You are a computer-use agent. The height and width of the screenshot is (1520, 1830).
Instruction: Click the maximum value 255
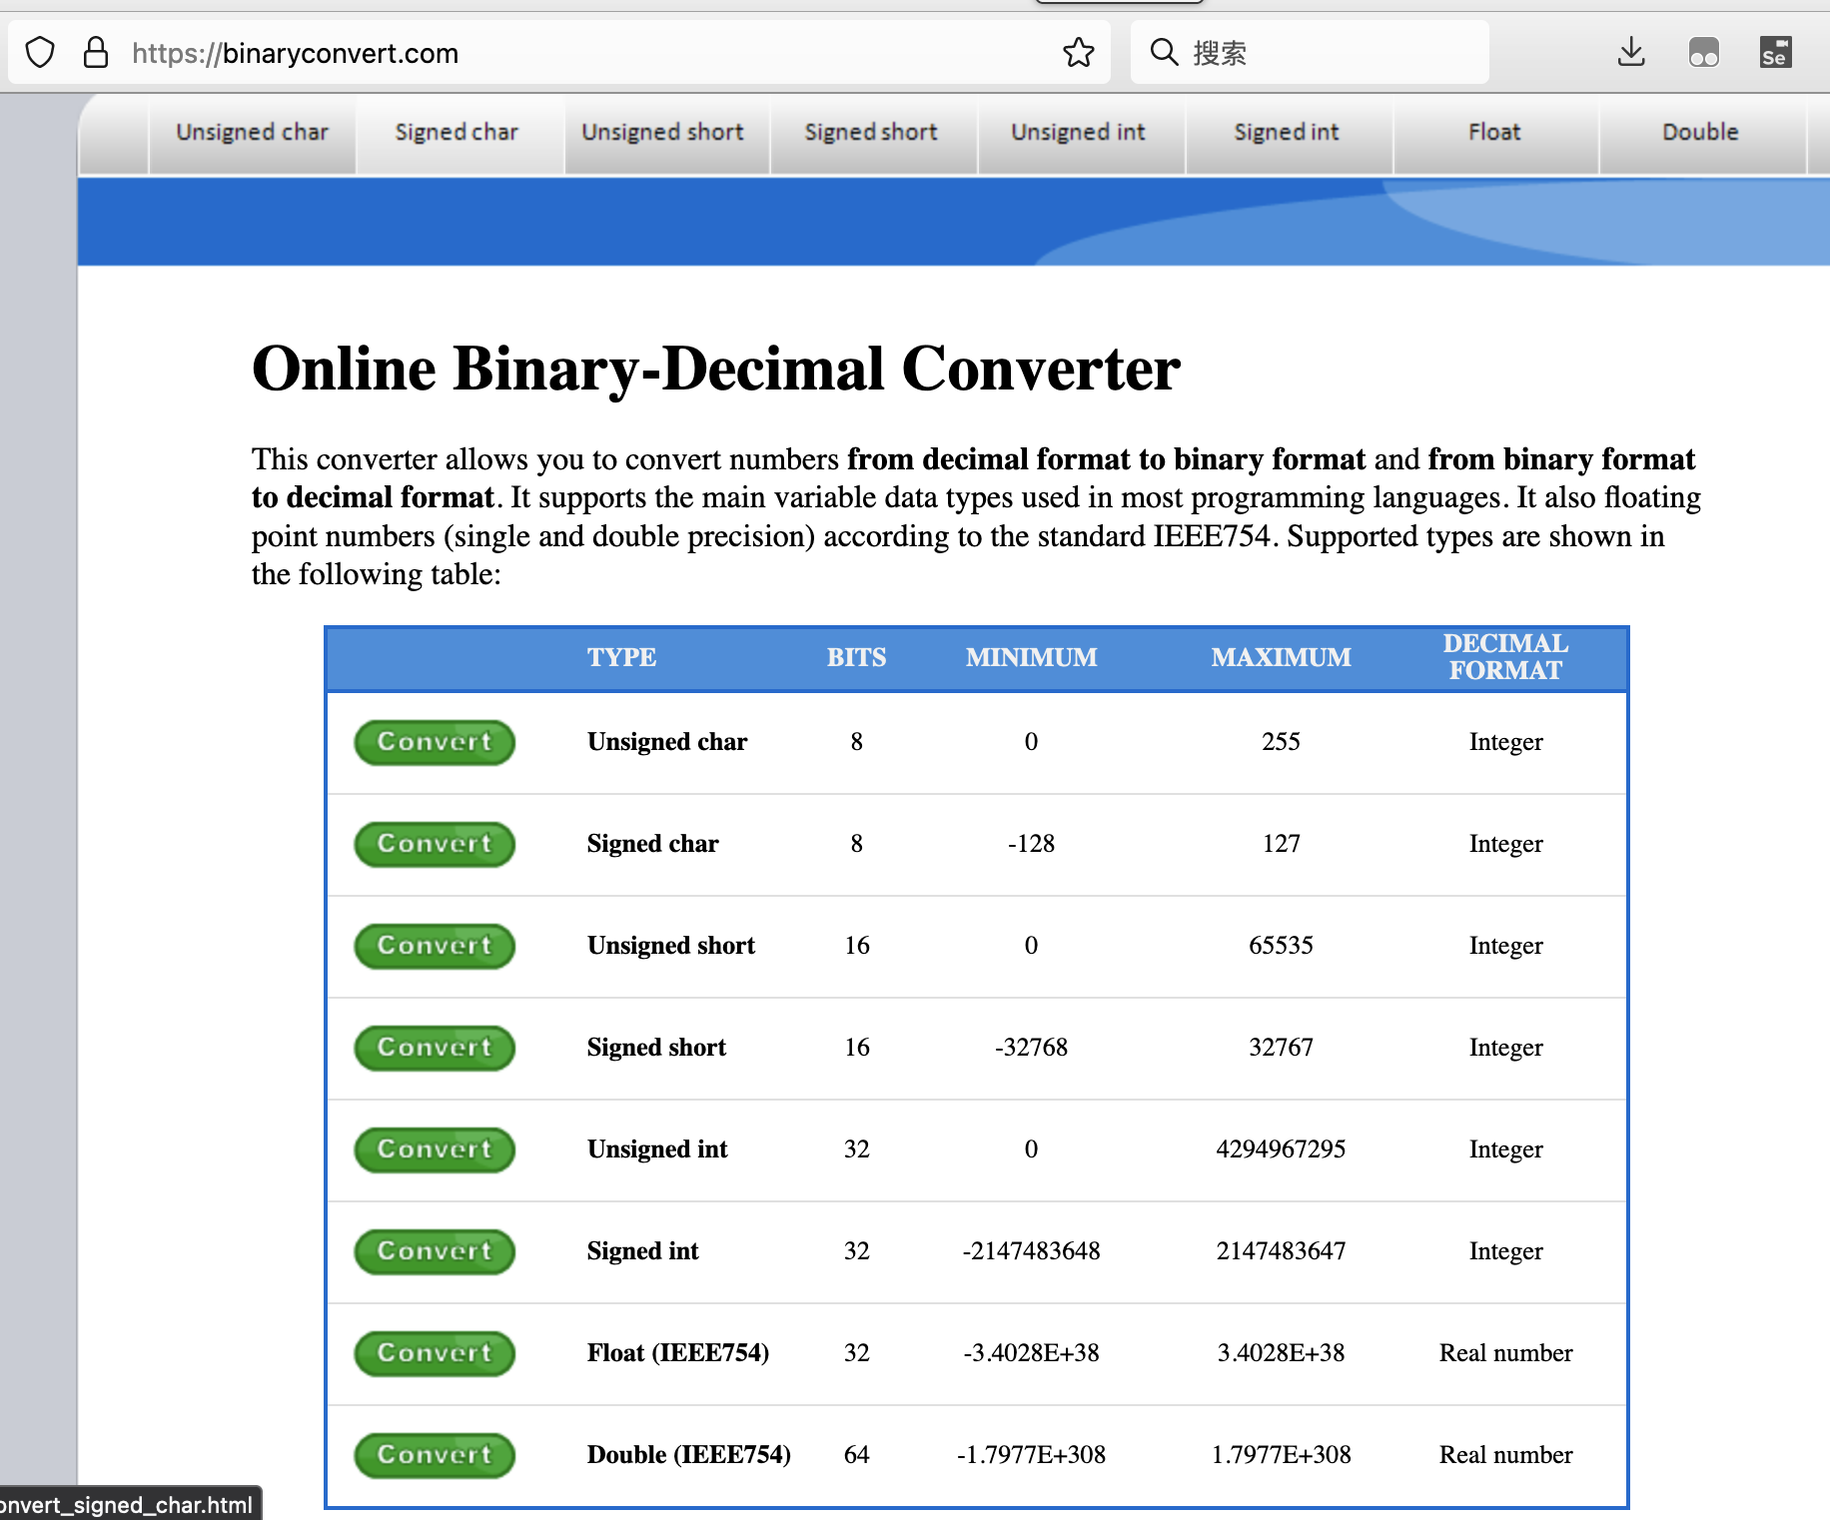pyautogui.click(x=1281, y=742)
